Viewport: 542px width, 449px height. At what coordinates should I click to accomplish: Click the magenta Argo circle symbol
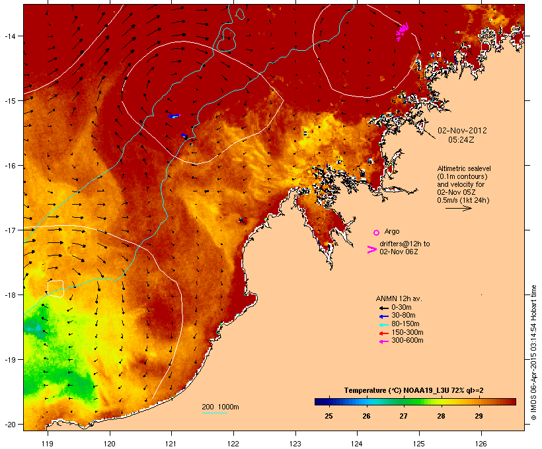point(377,232)
